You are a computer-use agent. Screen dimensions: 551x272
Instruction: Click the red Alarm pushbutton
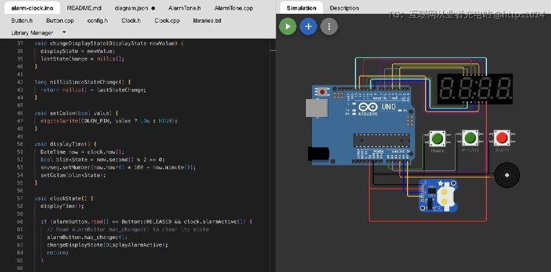(502, 138)
